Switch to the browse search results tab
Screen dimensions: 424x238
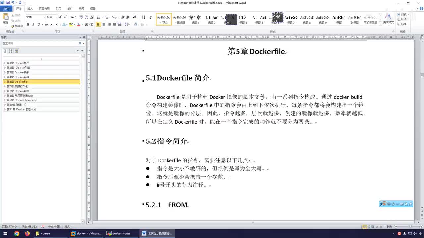[16, 51]
